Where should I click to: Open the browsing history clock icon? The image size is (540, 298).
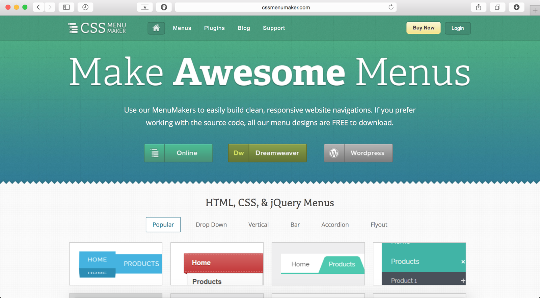[x=85, y=7]
